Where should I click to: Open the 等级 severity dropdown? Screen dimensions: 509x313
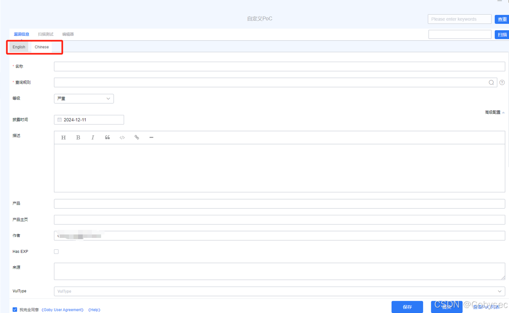pos(84,98)
